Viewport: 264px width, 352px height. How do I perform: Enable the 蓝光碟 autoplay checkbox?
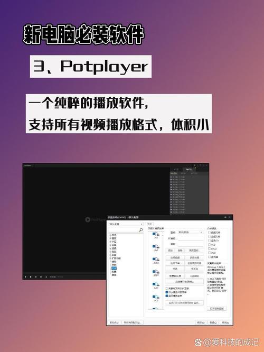(209, 257)
